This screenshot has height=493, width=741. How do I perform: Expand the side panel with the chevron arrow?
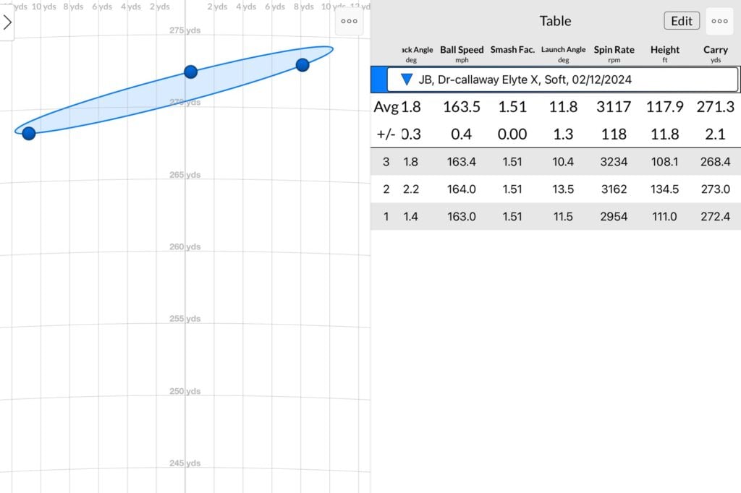coord(7,22)
